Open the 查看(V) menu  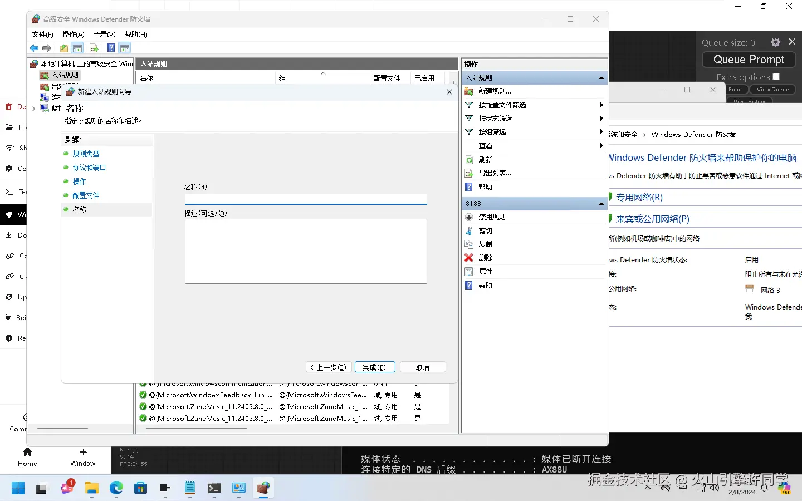(x=104, y=35)
